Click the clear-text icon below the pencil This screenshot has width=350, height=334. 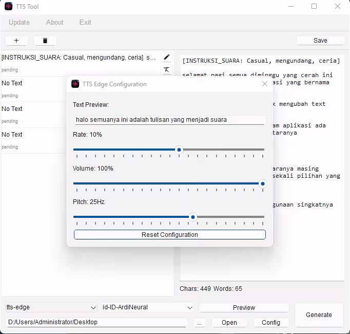(x=166, y=70)
